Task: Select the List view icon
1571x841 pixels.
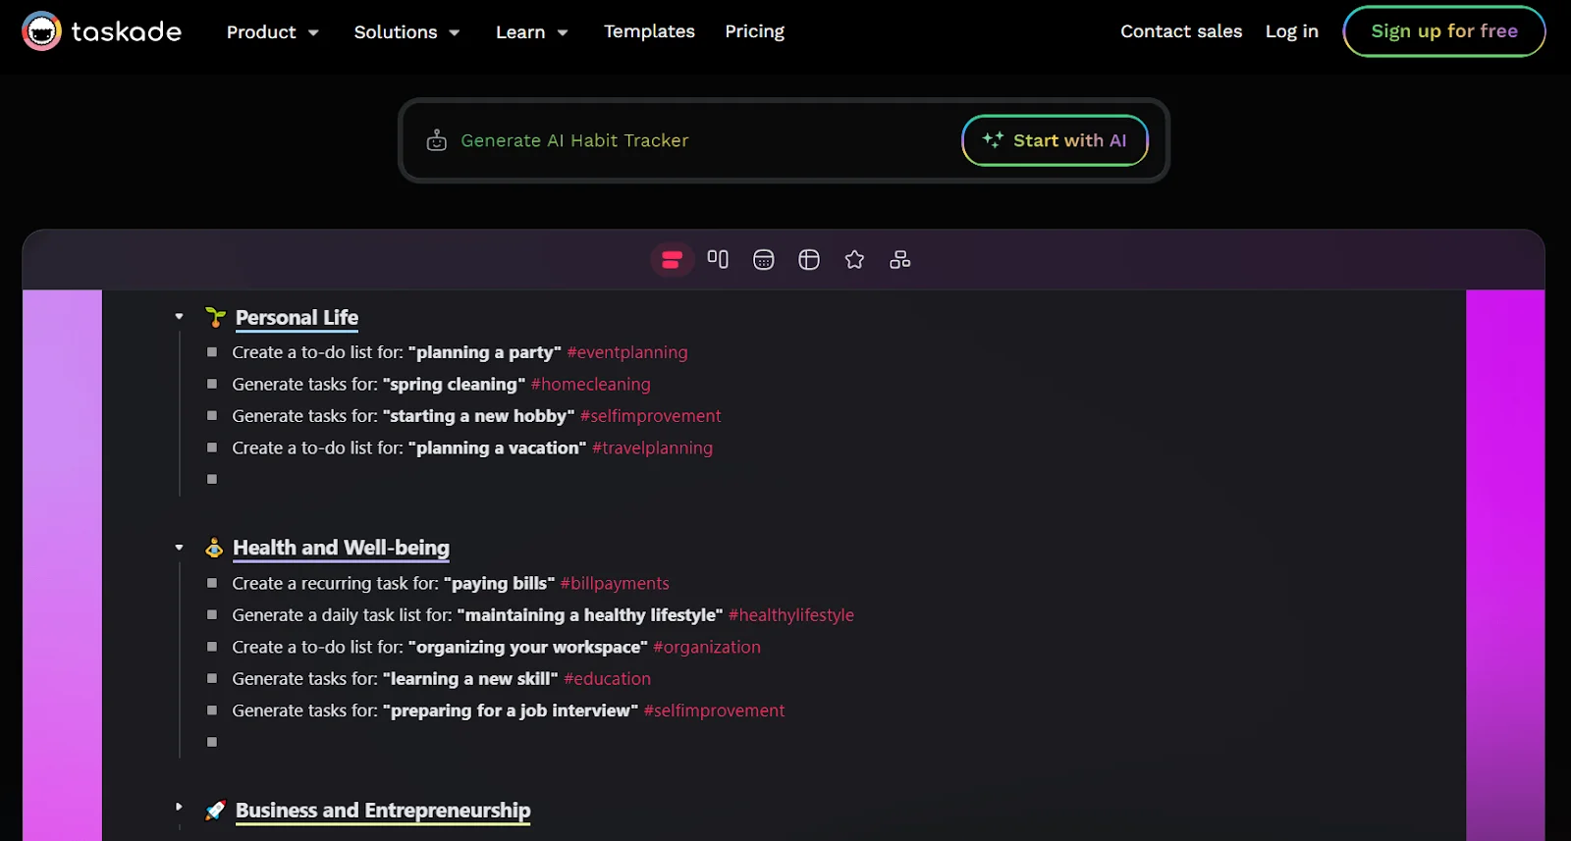Action: click(x=672, y=260)
